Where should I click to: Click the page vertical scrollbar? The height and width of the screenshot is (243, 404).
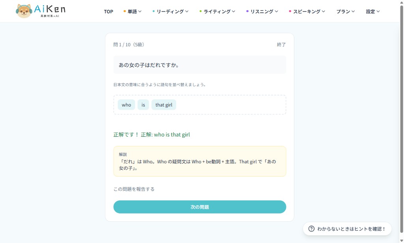[x=401, y=118]
